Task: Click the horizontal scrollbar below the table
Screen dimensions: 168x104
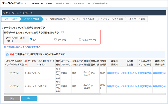Action: 53,94
